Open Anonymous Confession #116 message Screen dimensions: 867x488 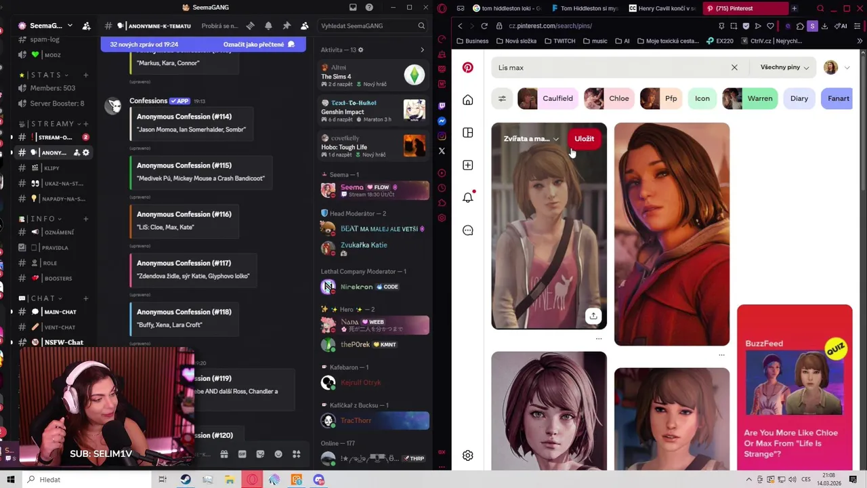184,220
